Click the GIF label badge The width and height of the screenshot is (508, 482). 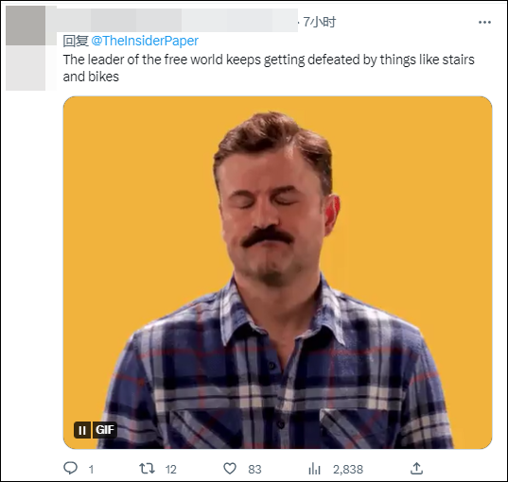(105, 430)
